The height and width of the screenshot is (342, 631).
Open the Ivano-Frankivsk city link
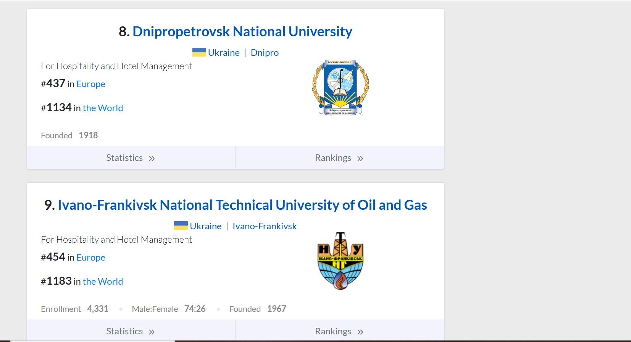(x=265, y=226)
